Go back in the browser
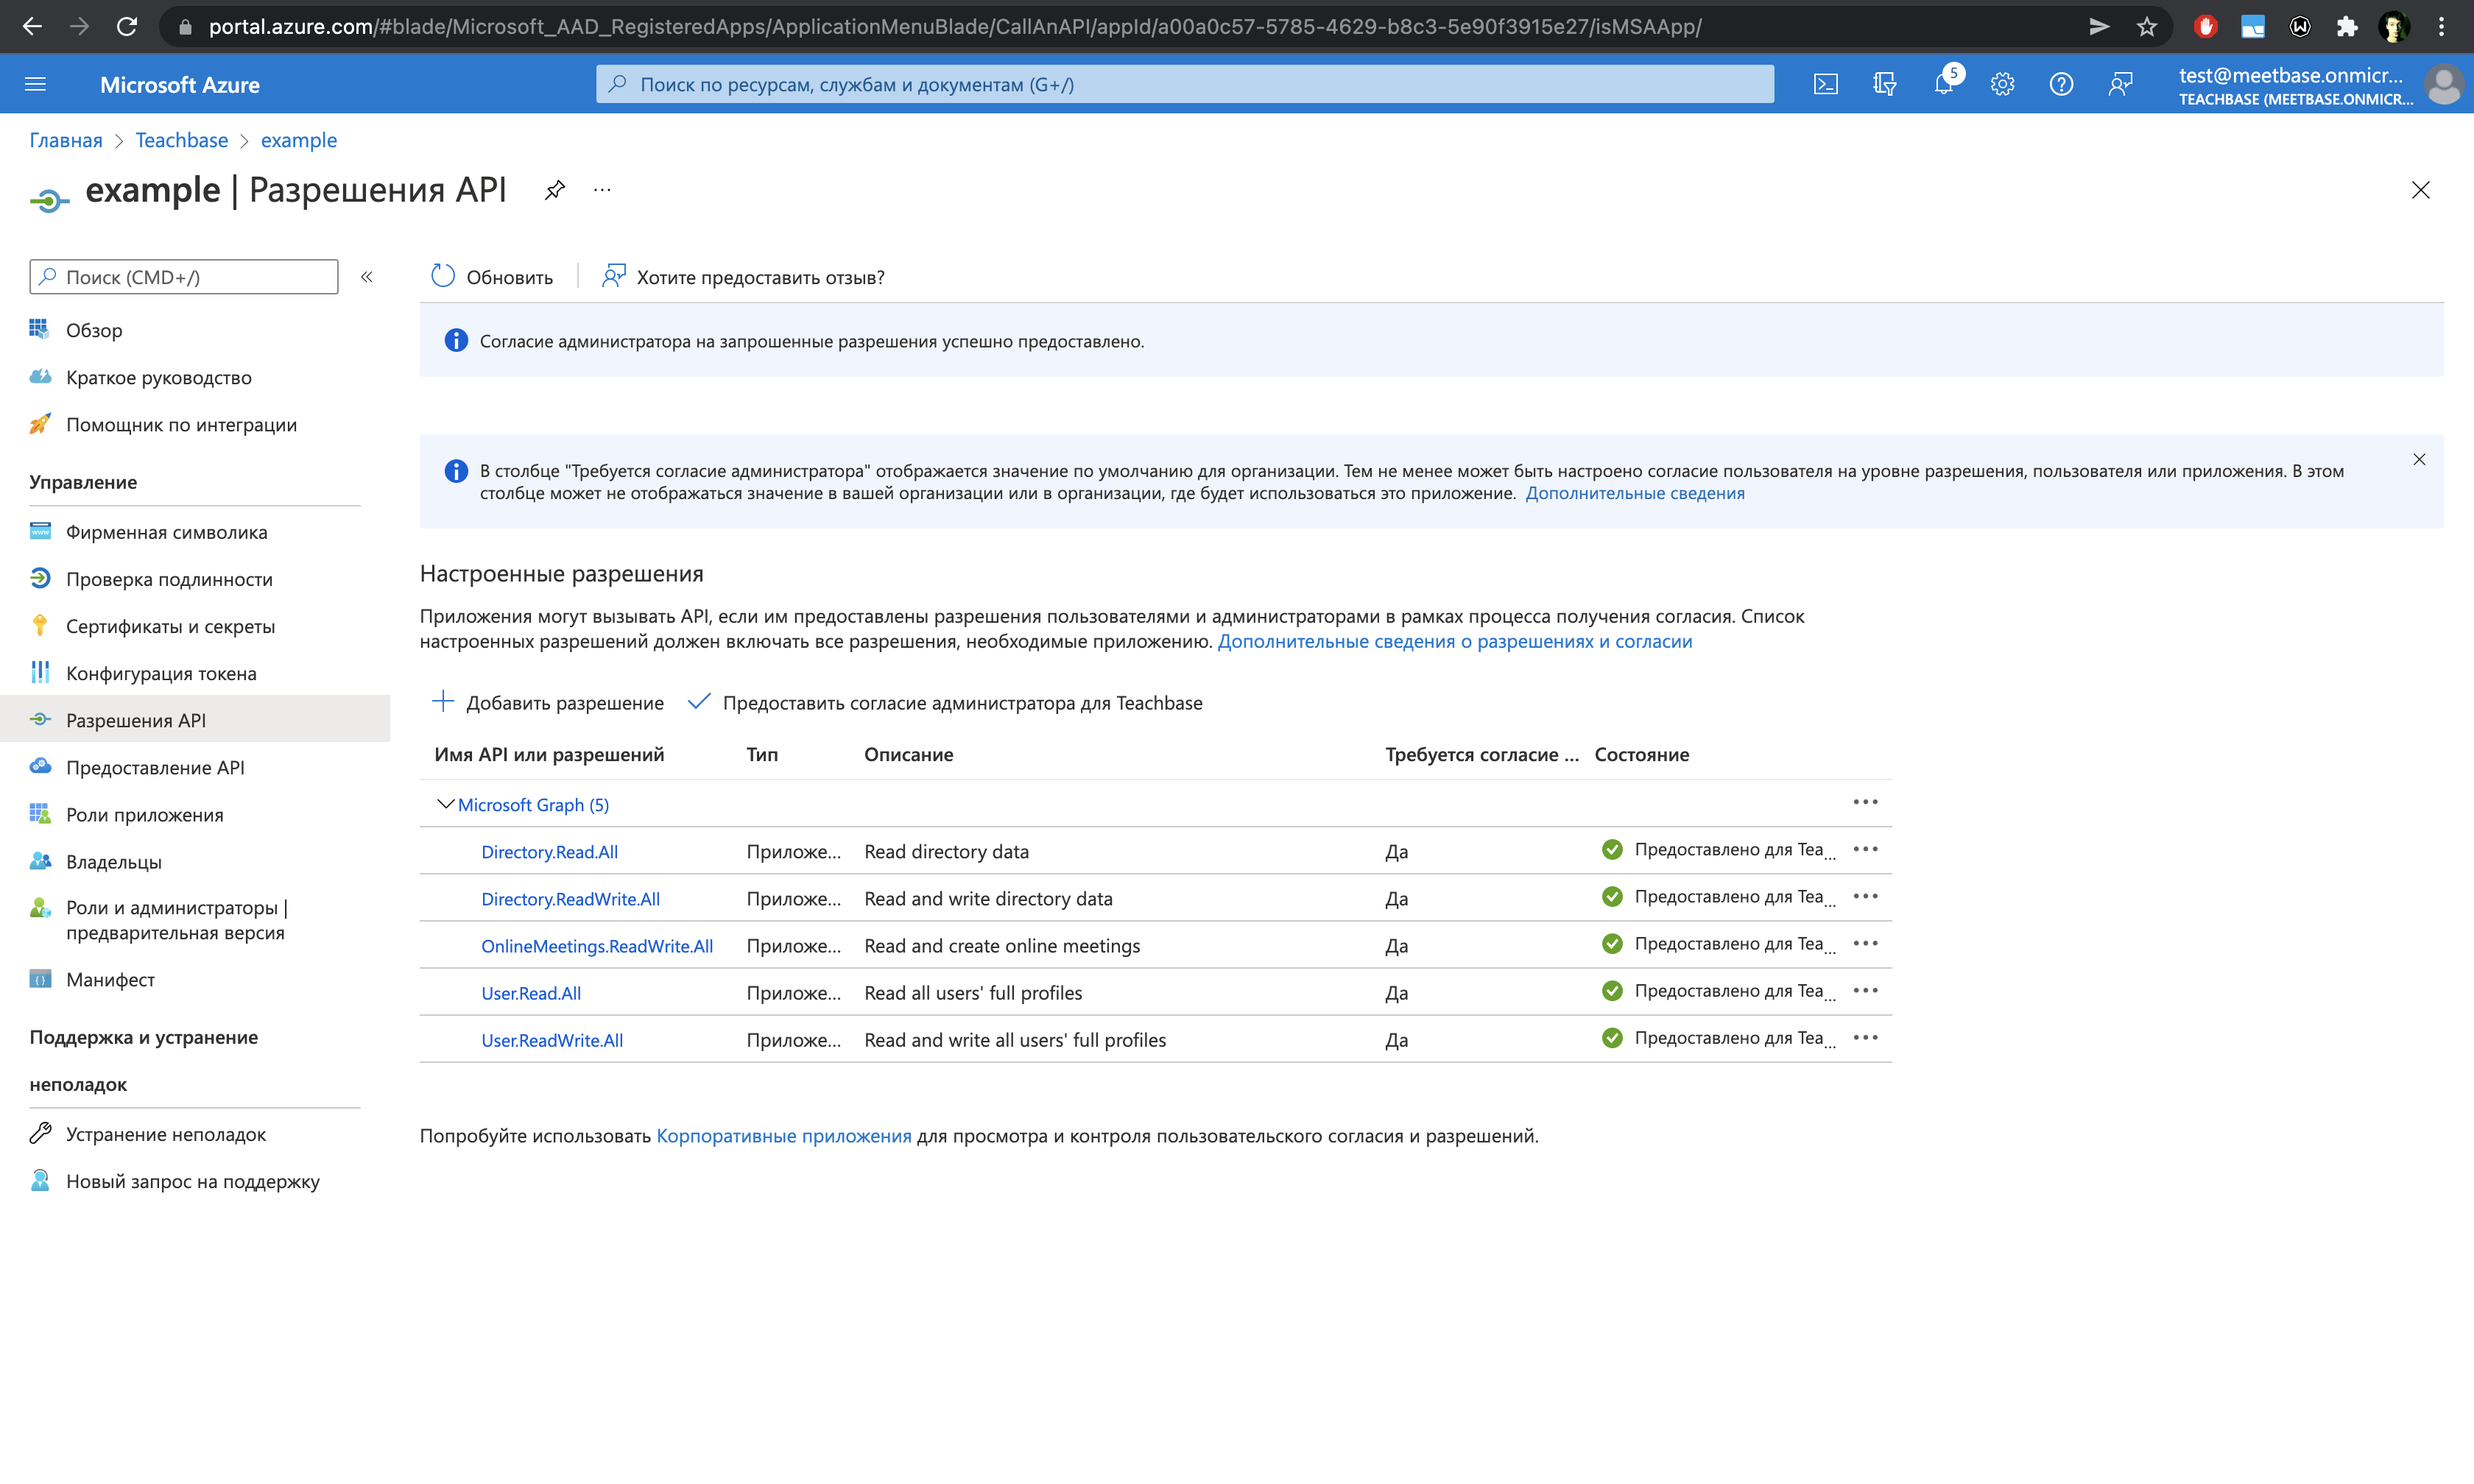 [x=32, y=27]
